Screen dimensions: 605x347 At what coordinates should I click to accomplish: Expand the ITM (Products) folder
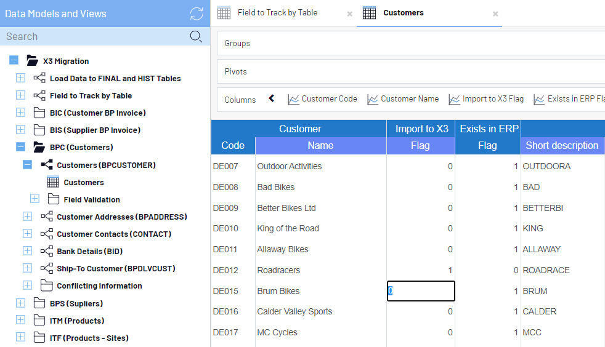tap(20, 321)
